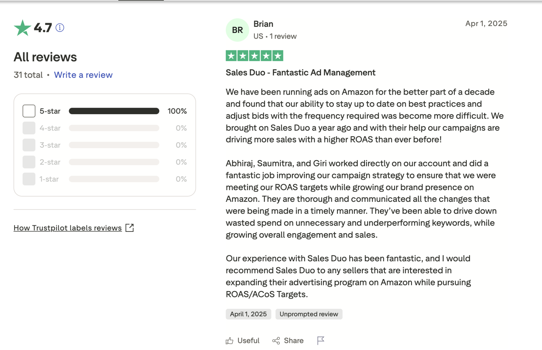Open How Trustpilot labels reviews link
The image size is (542, 350).
68,228
